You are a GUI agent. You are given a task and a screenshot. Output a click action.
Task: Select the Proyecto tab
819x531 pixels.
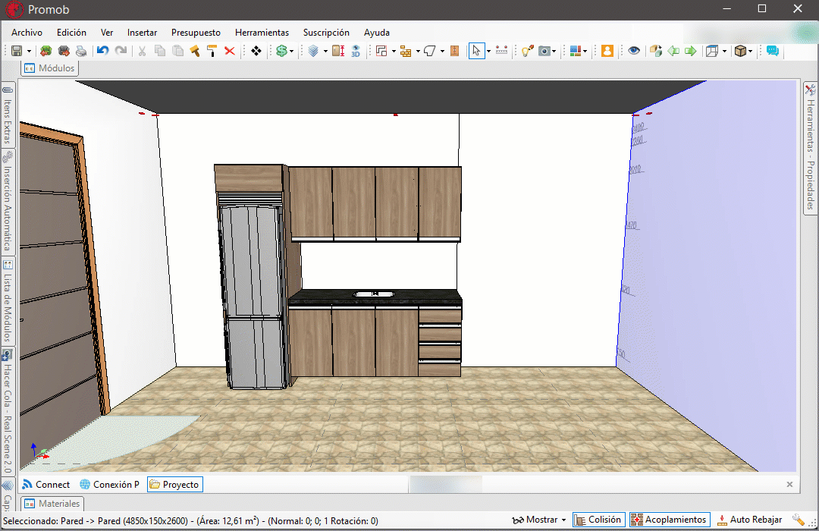pyautogui.click(x=174, y=485)
